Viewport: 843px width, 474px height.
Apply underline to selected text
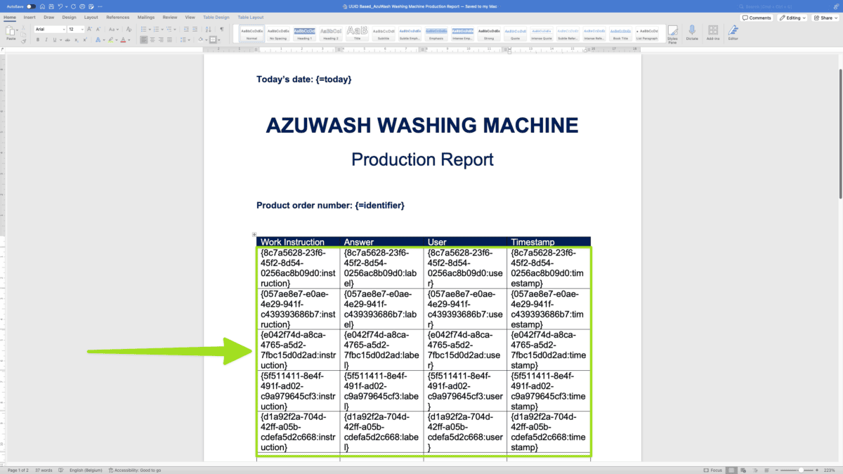[x=55, y=39]
